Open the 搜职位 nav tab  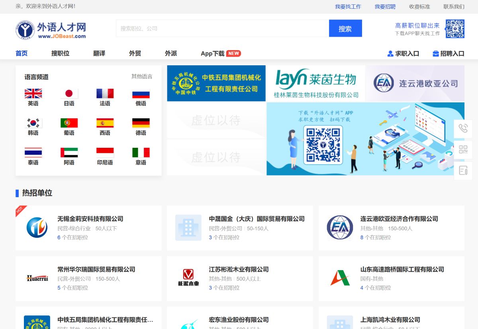[x=60, y=53]
